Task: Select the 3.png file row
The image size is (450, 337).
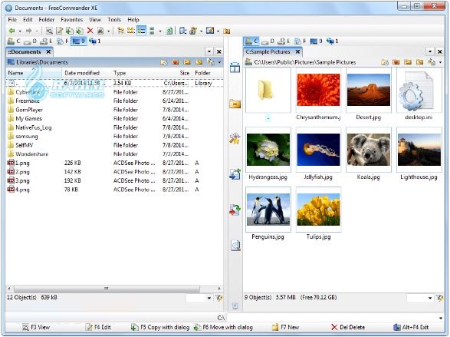Action: (114, 180)
